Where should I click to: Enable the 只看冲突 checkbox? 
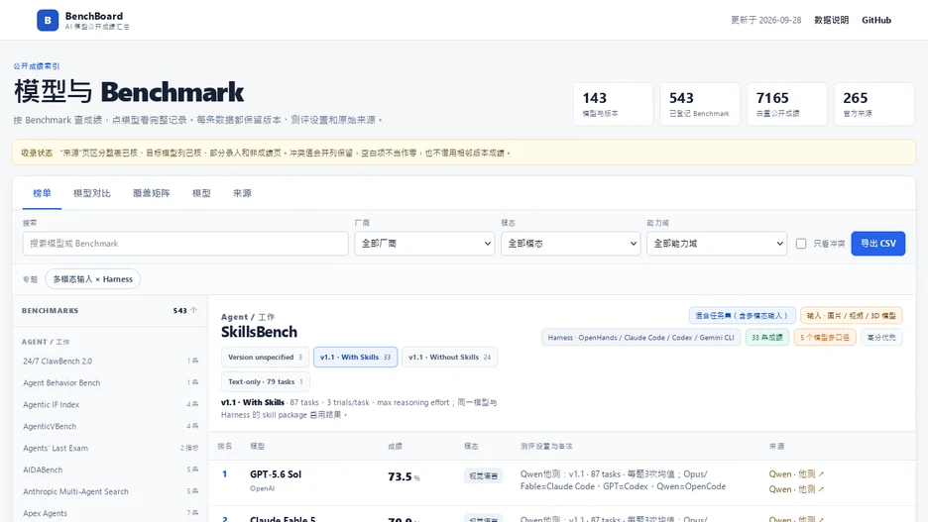point(801,244)
